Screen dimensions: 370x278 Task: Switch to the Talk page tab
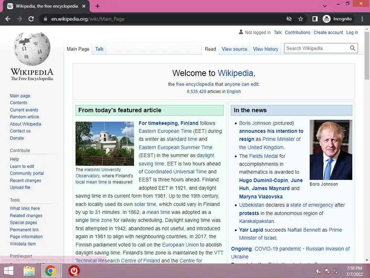point(99,49)
